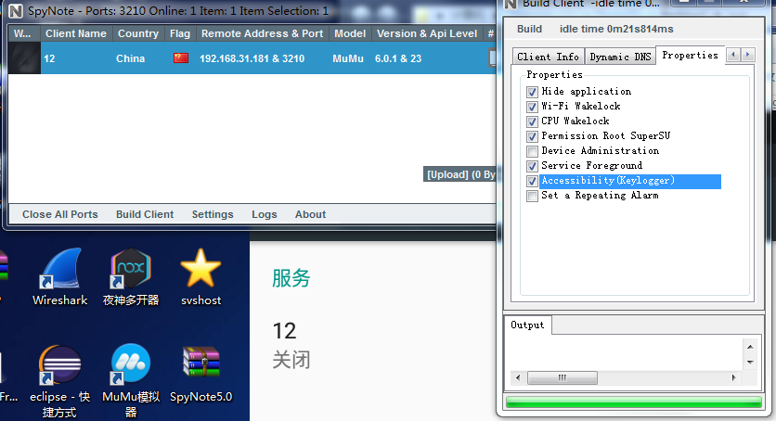
Task: Open the svshost star icon
Action: (200, 276)
